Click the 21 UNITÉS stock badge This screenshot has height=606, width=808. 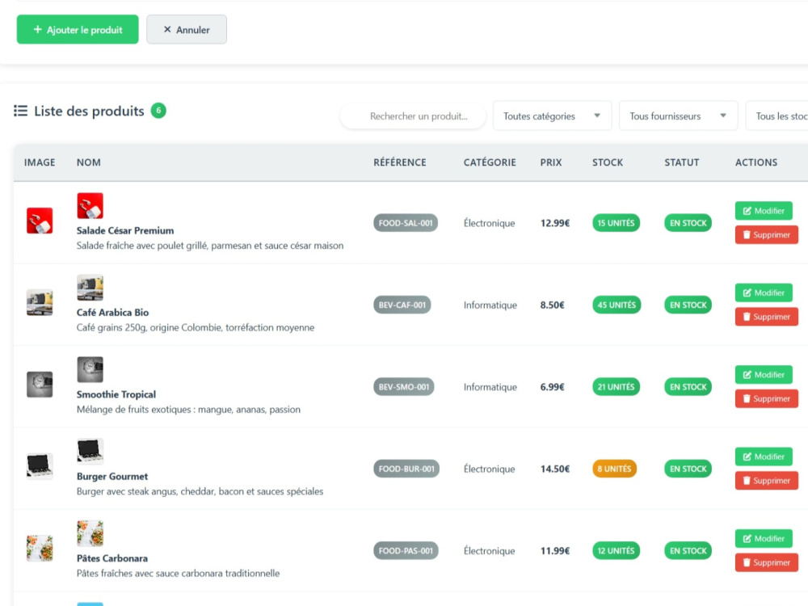point(616,387)
